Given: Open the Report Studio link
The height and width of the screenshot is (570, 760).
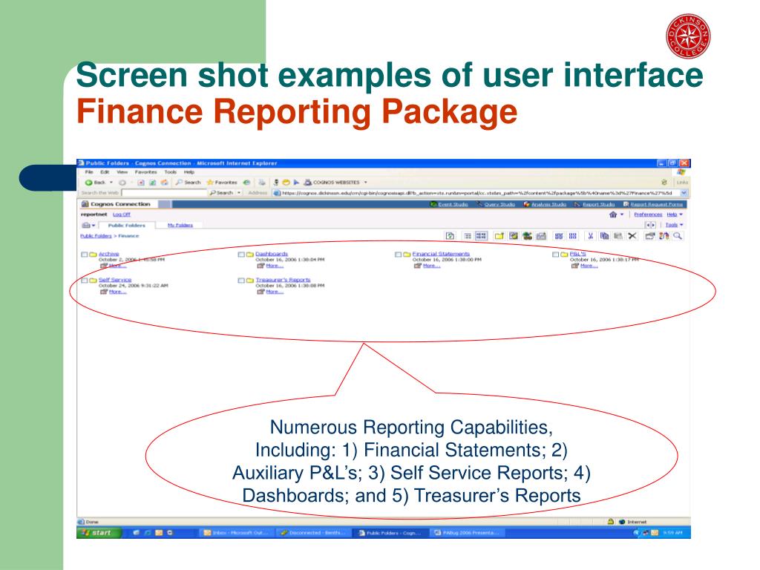Looking at the screenshot, I should (599, 205).
